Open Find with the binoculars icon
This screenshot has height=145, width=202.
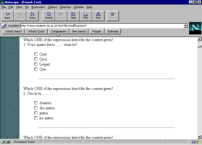98,16
